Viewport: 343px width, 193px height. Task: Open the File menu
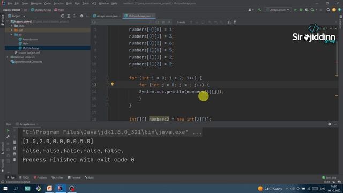click(10, 3)
